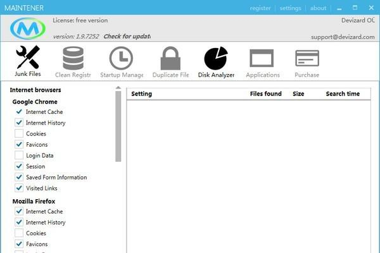The image size is (380, 253).
Task: Sort by Setting column header
Action: coord(141,94)
